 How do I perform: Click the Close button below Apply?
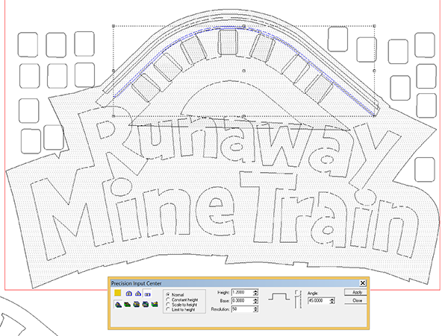pyautogui.click(x=355, y=301)
